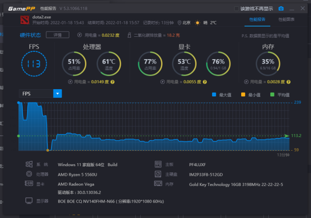The height and width of the screenshot is (218, 311).
Task: Click the CO2 emission bottle icon
Action: click(x=130, y=35)
